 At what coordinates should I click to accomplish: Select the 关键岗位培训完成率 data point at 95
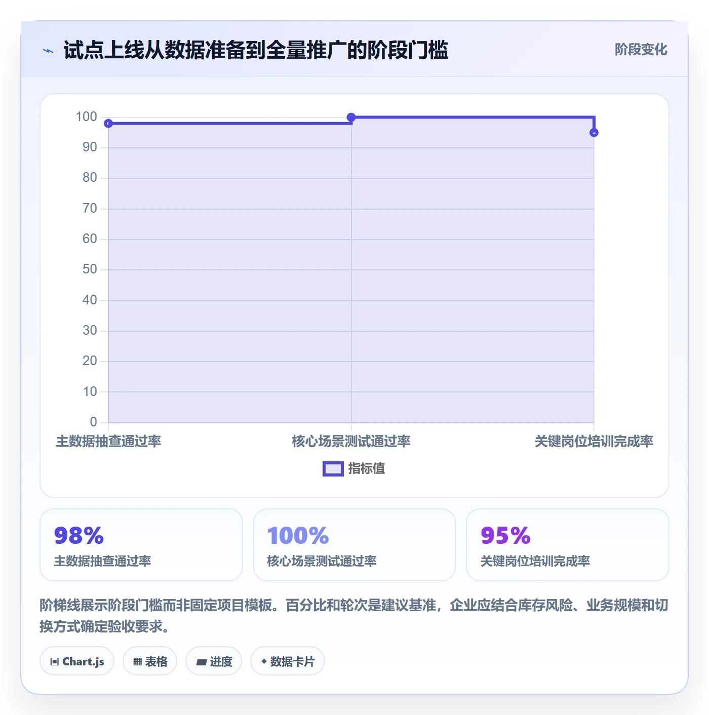594,133
